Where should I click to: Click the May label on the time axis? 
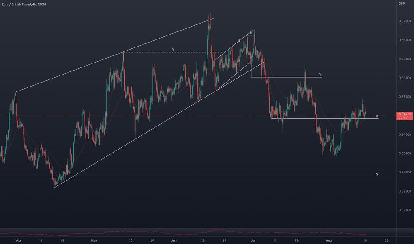coord(94,240)
